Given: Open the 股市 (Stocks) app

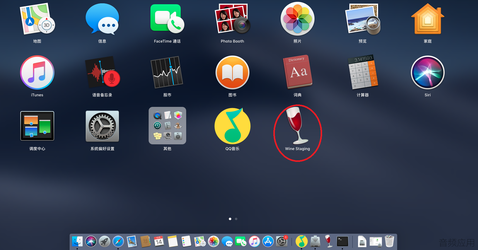Looking at the screenshot, I should tap(167, 72).
